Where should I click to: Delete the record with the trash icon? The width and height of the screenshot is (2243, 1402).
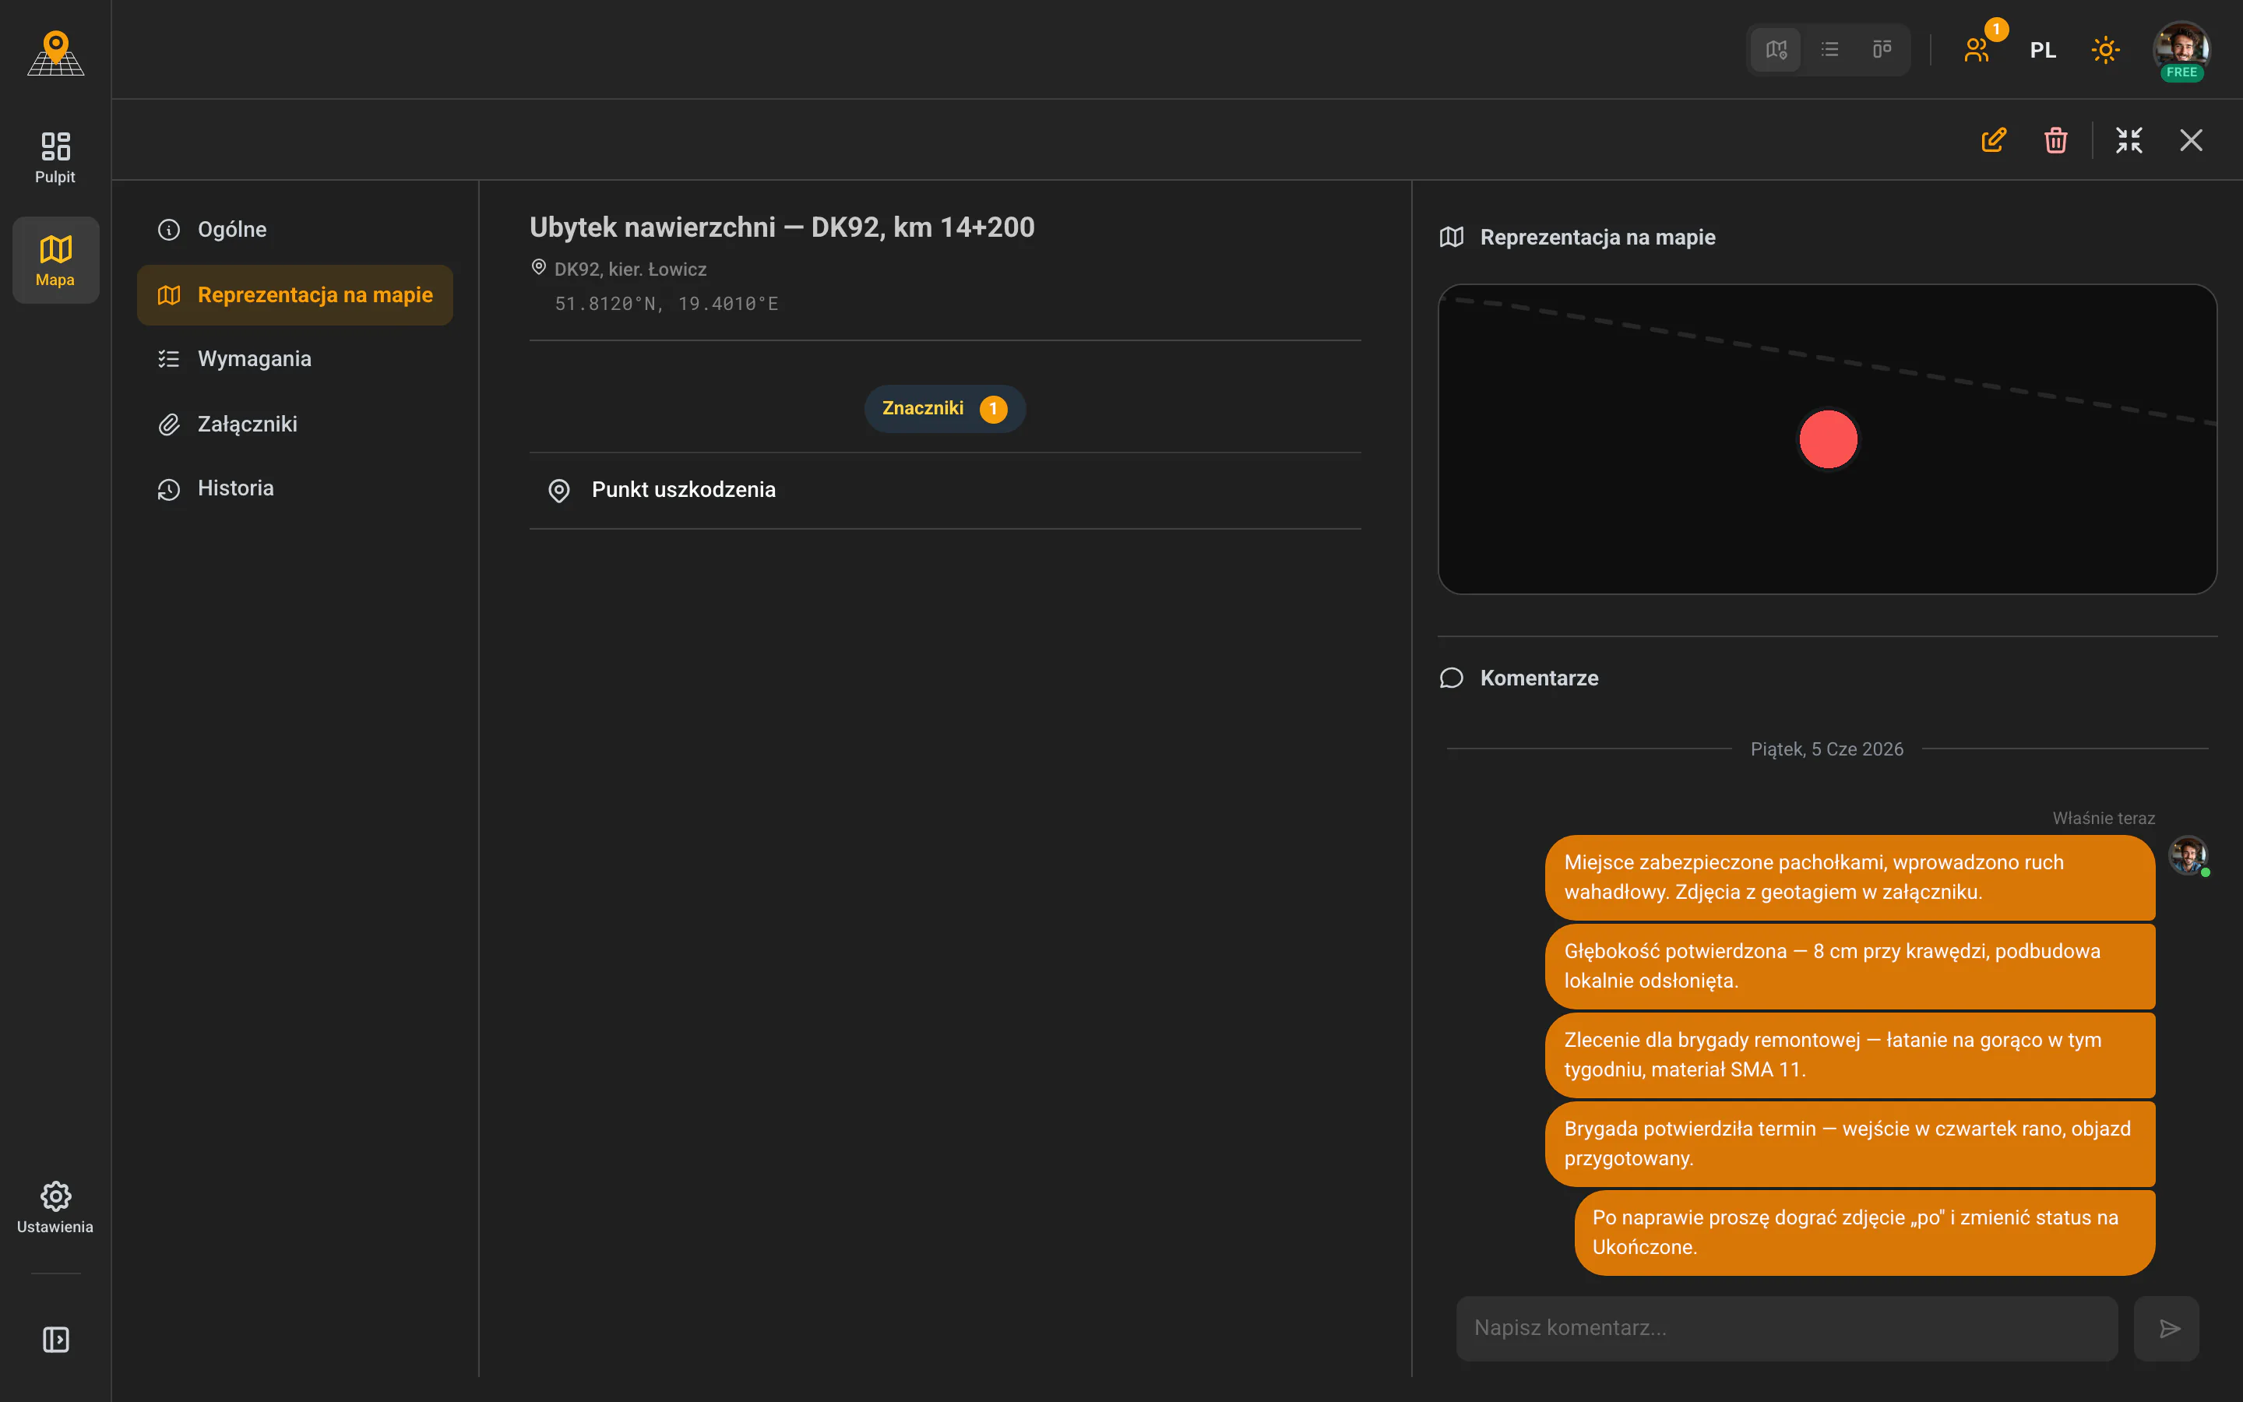(2056, 140)
